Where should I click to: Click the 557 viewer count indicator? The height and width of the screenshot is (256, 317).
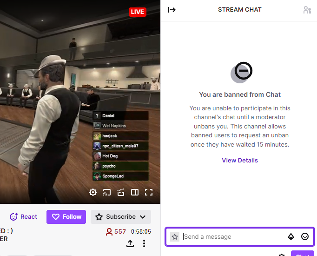(116, 231)
